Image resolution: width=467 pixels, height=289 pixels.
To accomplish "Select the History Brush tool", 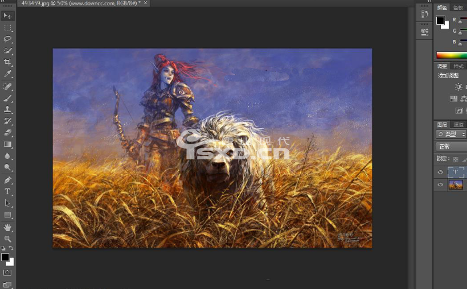I will coord(7,121).
